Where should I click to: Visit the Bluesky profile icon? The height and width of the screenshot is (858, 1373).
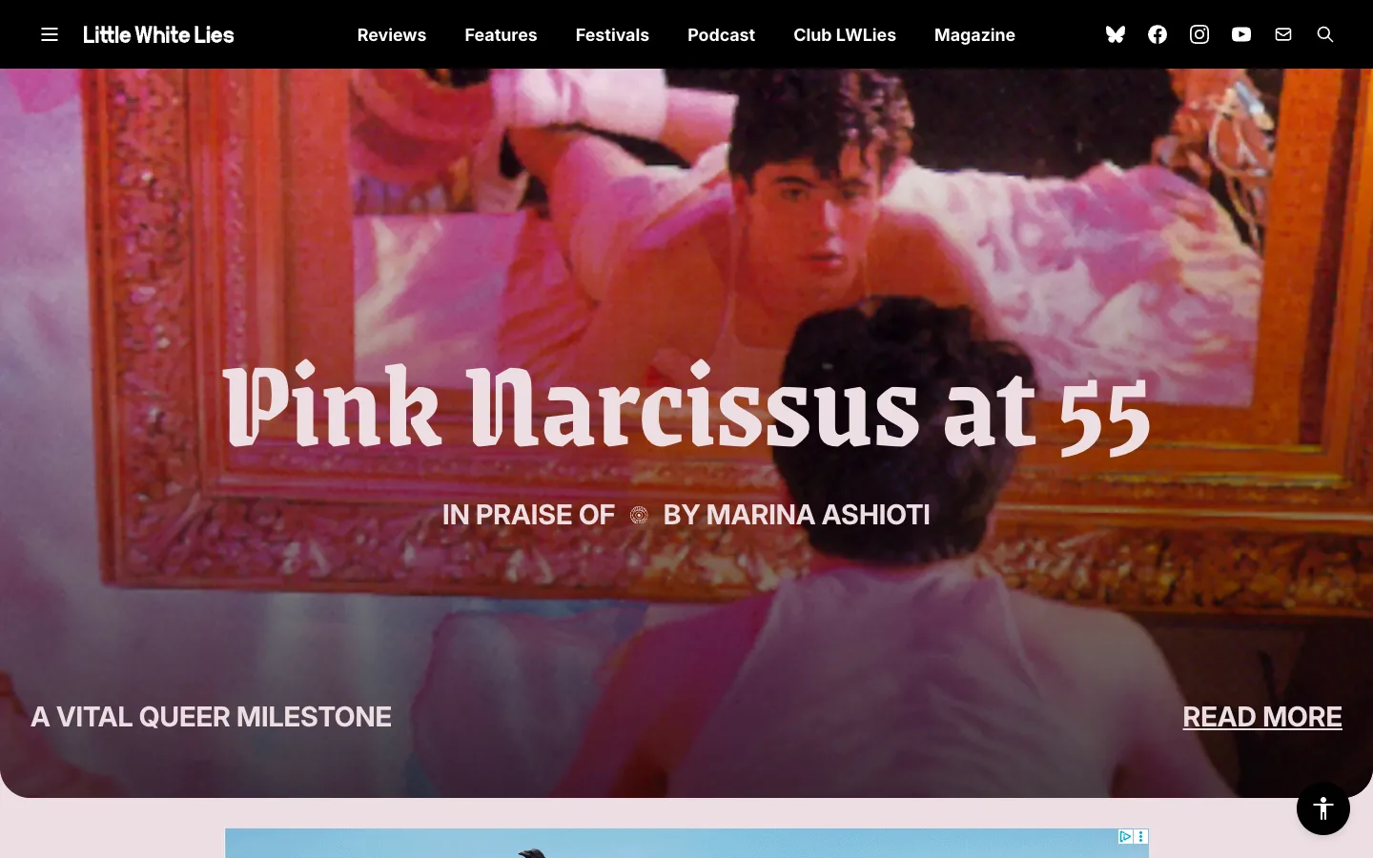[x=1116, y=34]
